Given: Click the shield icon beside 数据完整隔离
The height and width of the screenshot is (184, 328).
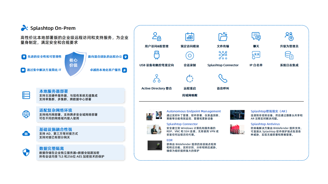Looking at the screenshot, I should click(x=26, y=153).
